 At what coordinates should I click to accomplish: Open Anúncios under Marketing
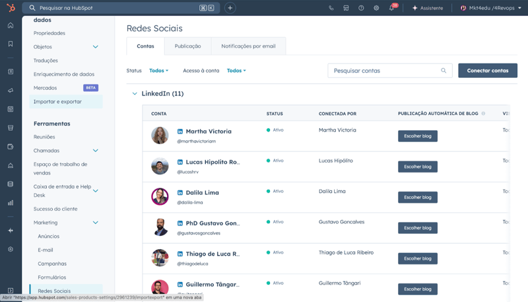[48, 237]
